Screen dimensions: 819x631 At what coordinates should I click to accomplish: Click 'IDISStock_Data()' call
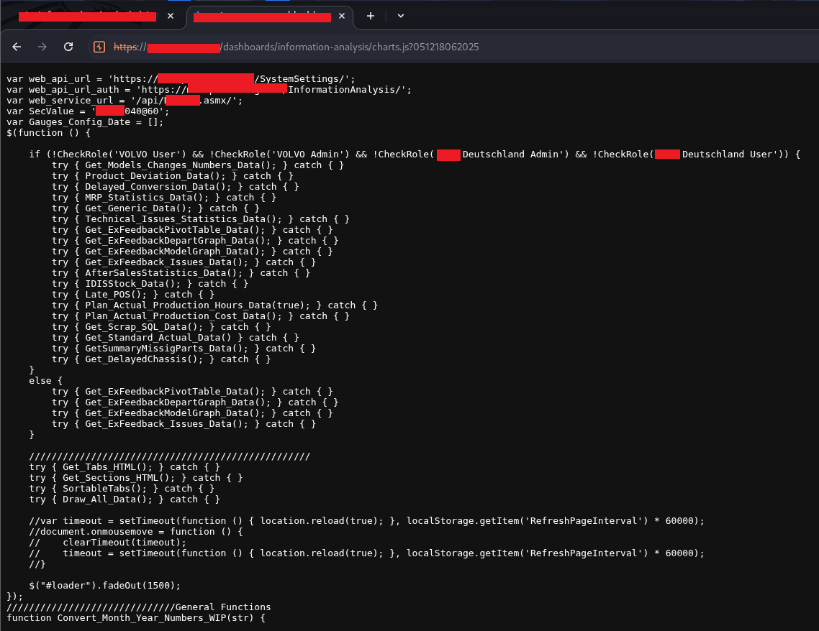[x=132, y=284]
